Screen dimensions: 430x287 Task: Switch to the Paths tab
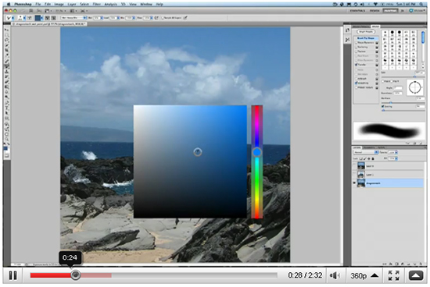coord(381,147)
